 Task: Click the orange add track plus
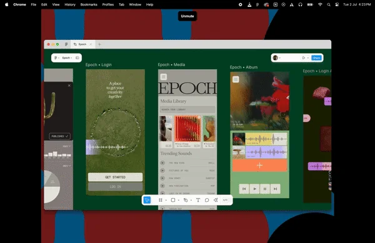click(260, 165)
